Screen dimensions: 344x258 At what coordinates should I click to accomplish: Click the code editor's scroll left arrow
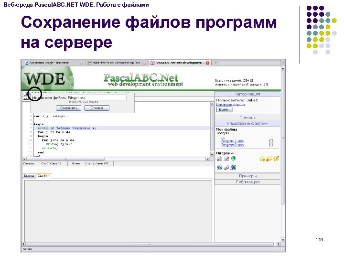point(24,159)
